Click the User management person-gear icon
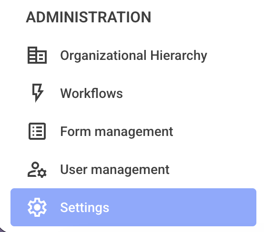264x232 pixels. pos(37,170)
